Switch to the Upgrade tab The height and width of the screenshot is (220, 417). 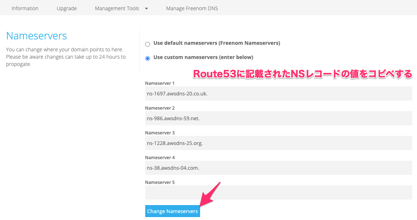click(67, 8)
